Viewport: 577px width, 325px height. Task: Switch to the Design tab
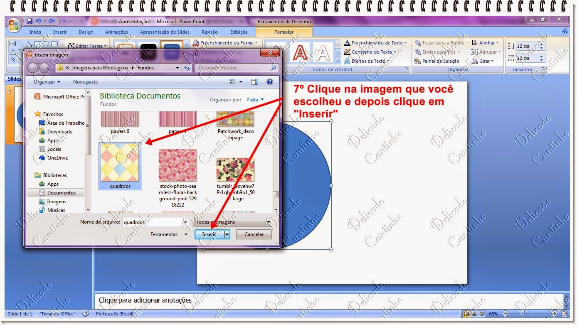click(x=86, y=32)
